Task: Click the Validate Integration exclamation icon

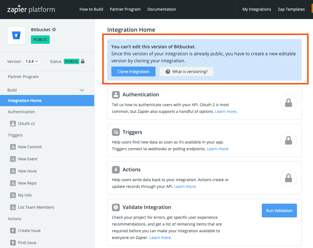Action: (116, 207)
